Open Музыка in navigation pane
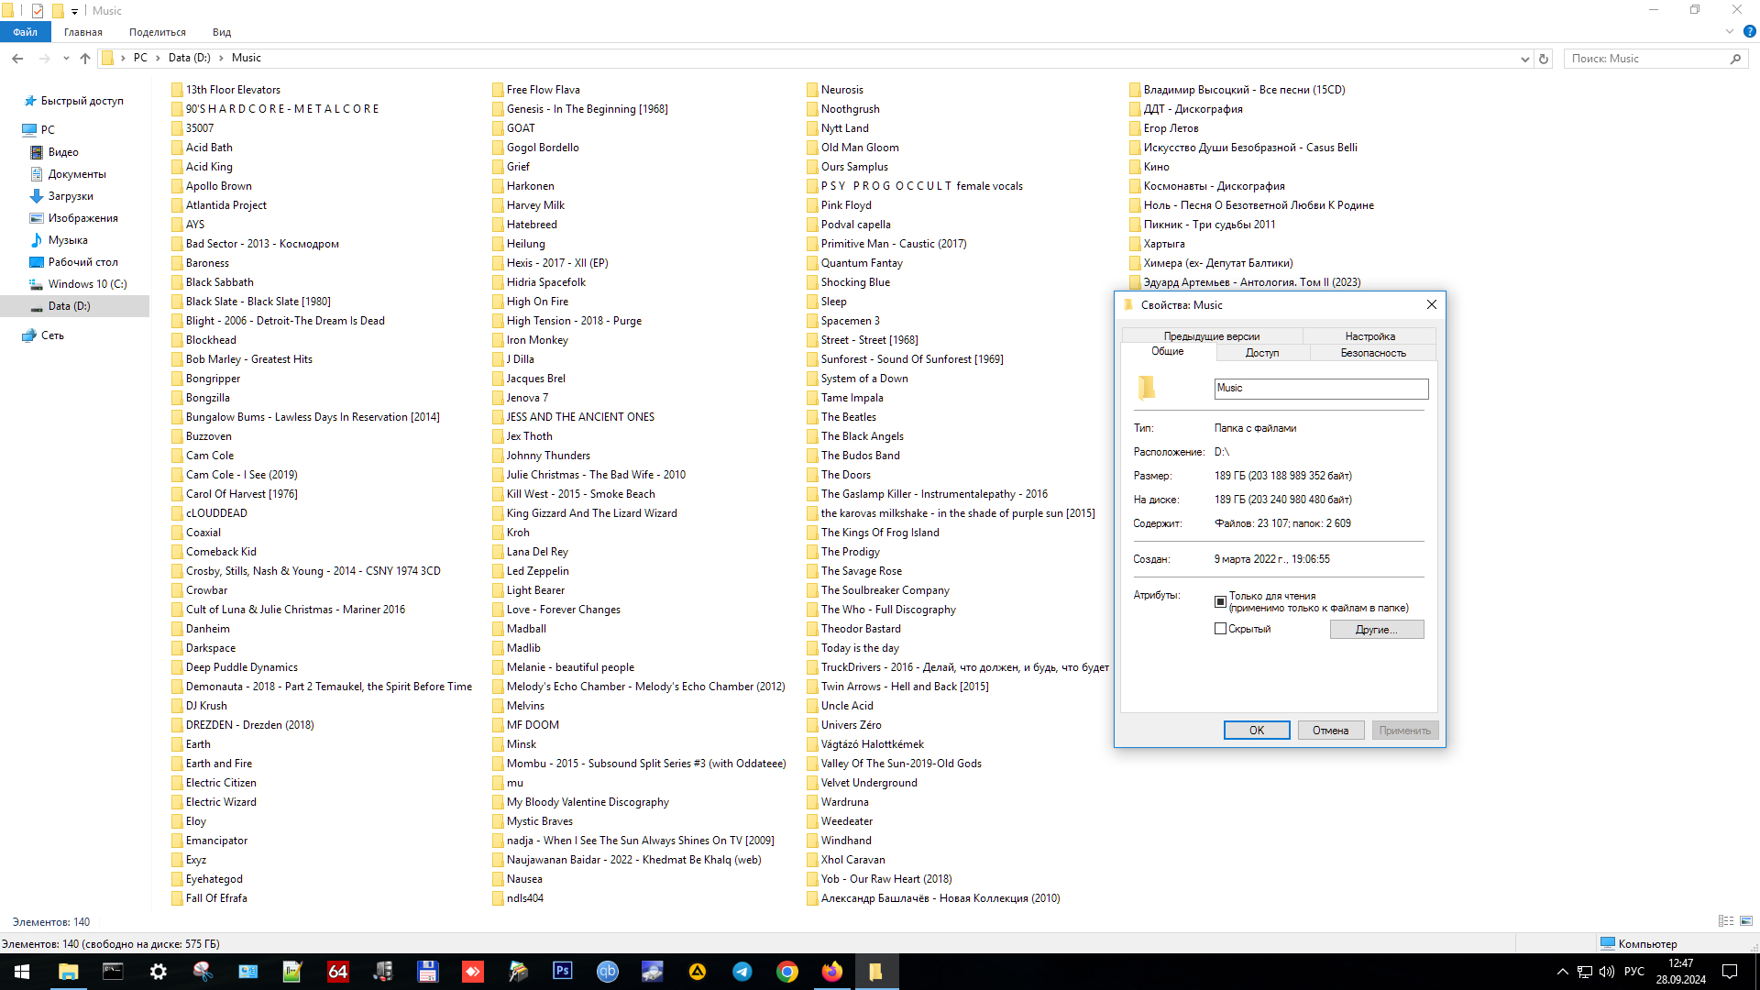The width and height of the screenshot is (1760, 990). coord(68,240)
